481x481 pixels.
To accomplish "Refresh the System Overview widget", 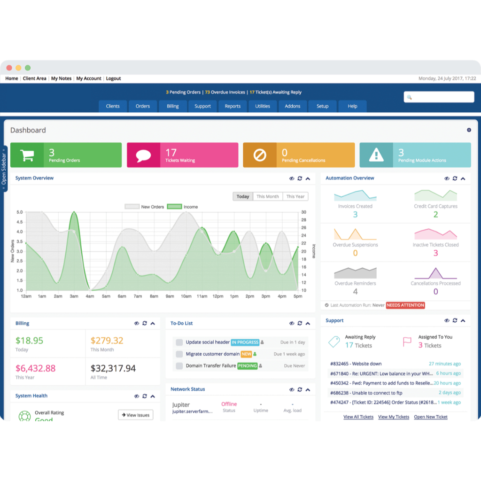I will click(x=300, y=178).
